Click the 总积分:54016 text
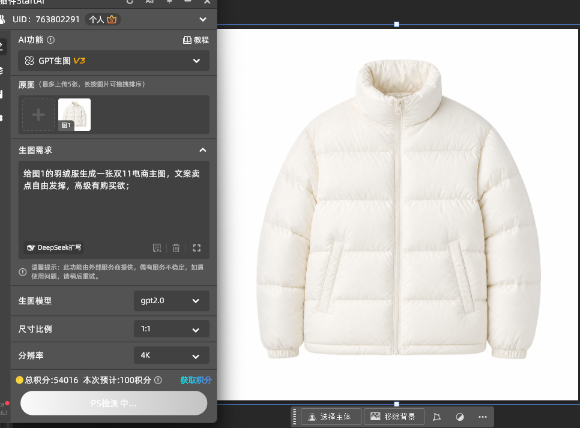The width and height of the screenshot is (580, 428). [x=52, y=381]
